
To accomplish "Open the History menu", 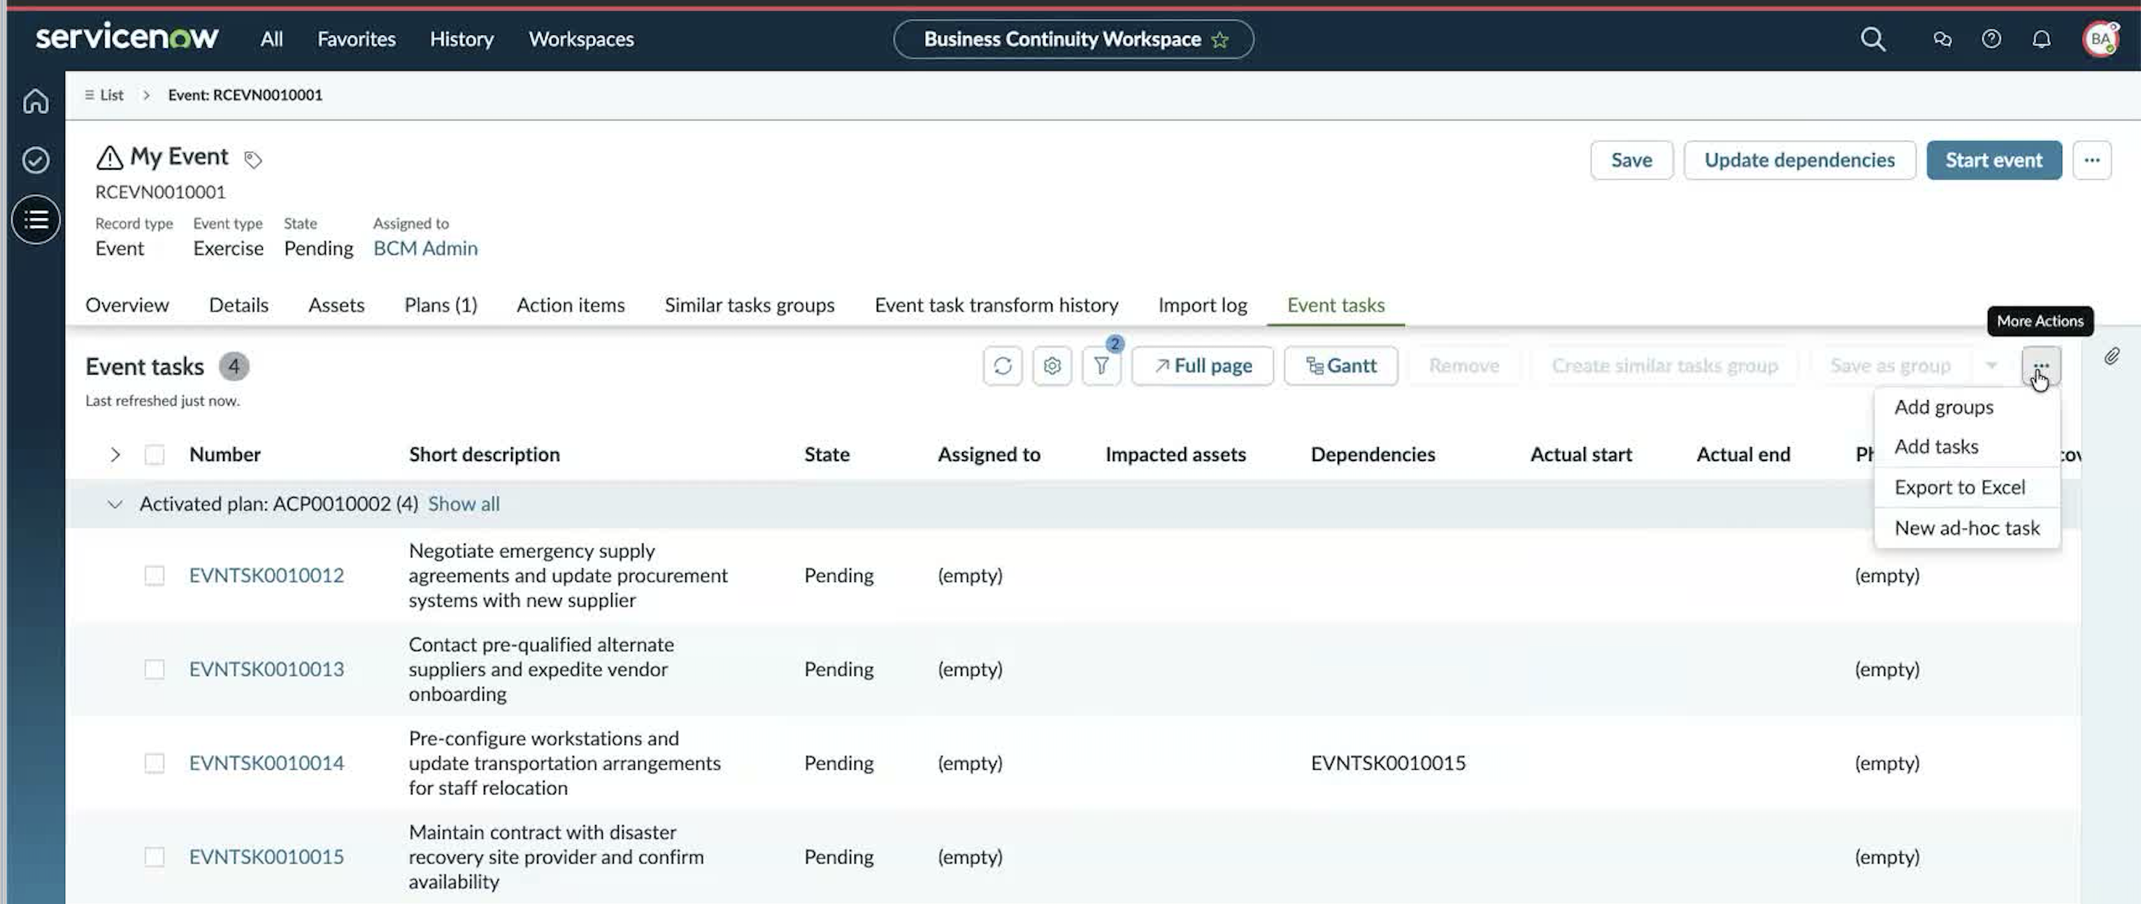I will 461,39.
